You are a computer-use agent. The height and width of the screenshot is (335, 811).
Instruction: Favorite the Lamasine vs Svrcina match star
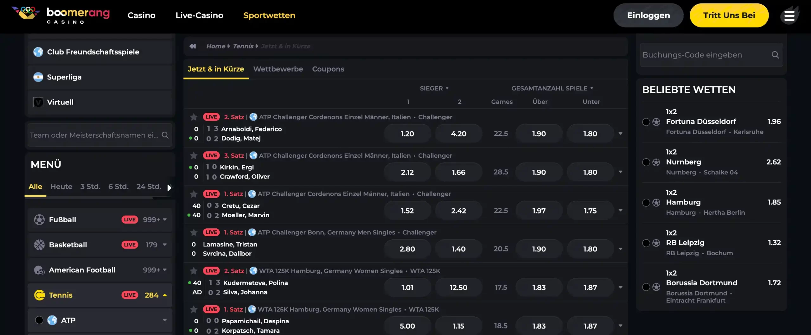194,232
